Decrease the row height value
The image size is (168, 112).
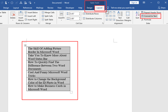click(80, 15)
